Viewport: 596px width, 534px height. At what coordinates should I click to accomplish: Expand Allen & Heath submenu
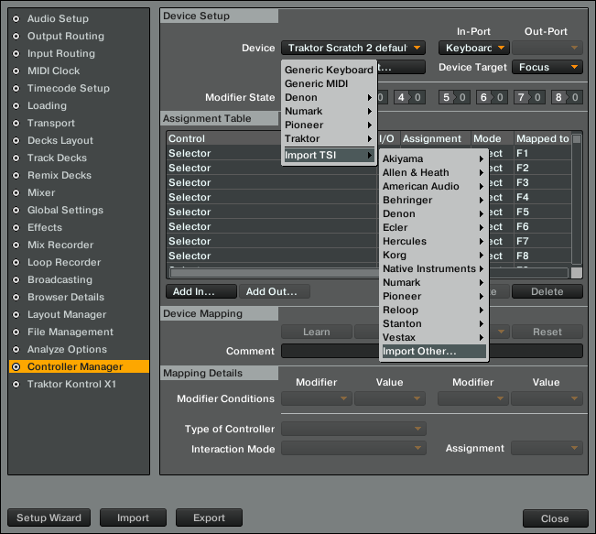(x=433, y=173)
